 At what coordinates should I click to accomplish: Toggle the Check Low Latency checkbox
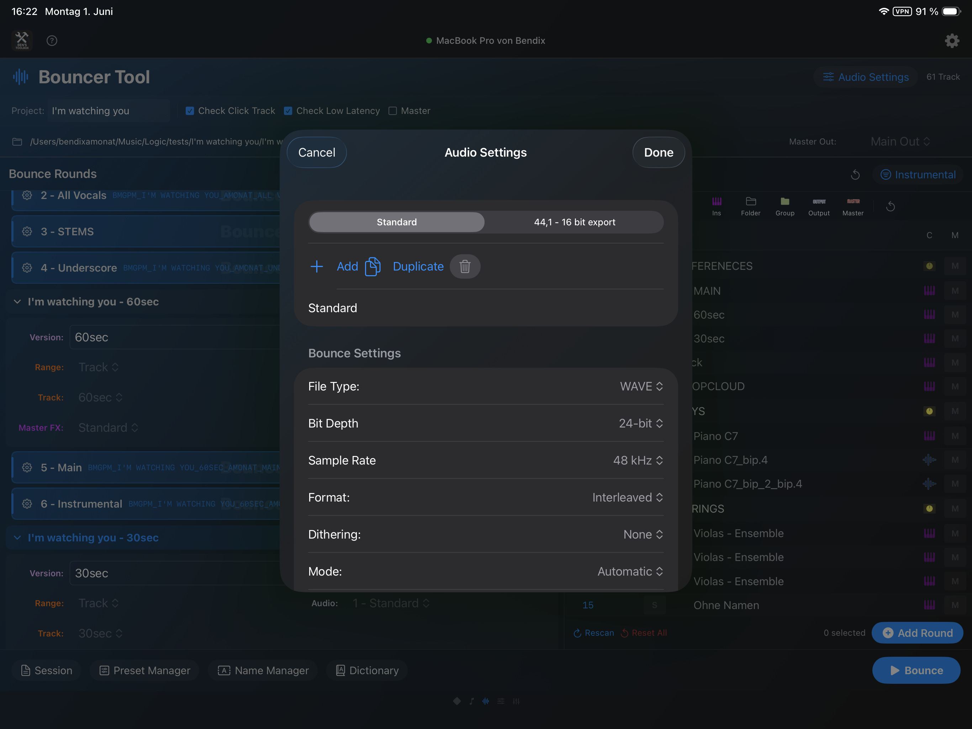(x=288, y=111)
